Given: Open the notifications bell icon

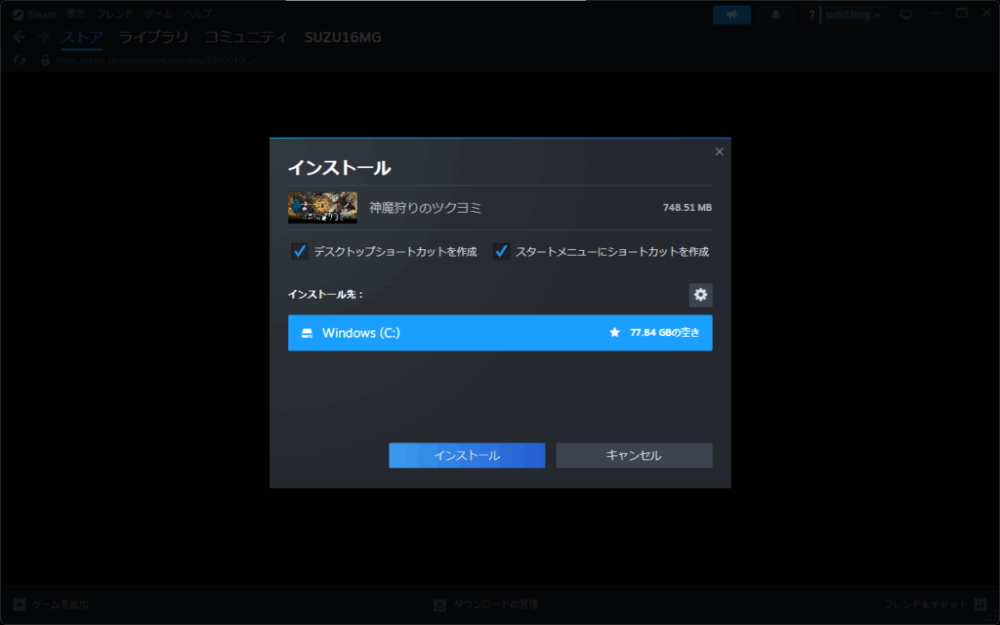Looking at the screenshot, I should pyautogui.click(x=775, y=15).
